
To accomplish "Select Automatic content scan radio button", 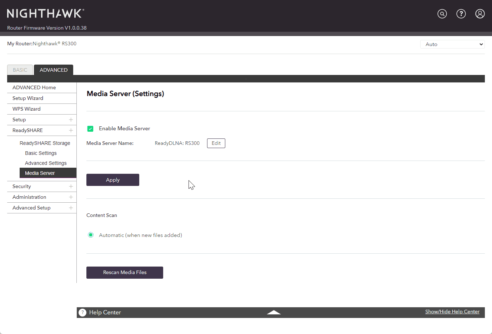I will pos(91,235).
